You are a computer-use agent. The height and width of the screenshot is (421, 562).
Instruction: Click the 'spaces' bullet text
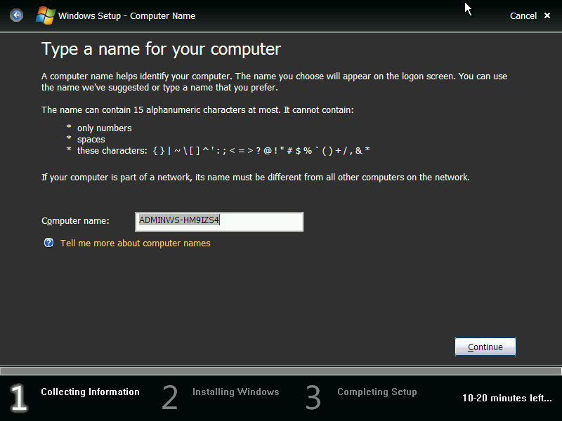(x=91, y=140)
